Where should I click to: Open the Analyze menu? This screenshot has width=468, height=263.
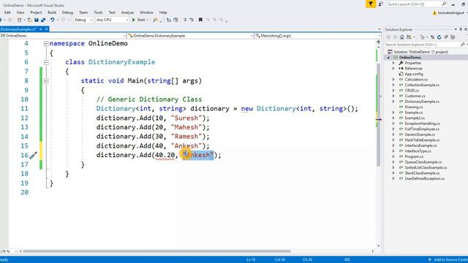[127, 12]
